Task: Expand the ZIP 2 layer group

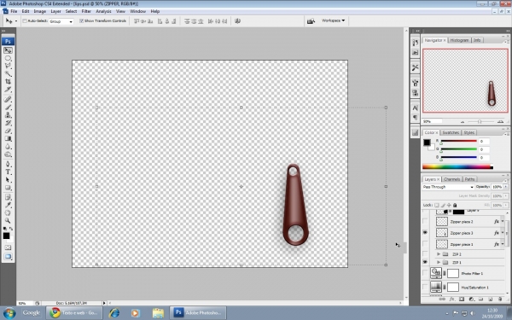Action: click(439, 254)
